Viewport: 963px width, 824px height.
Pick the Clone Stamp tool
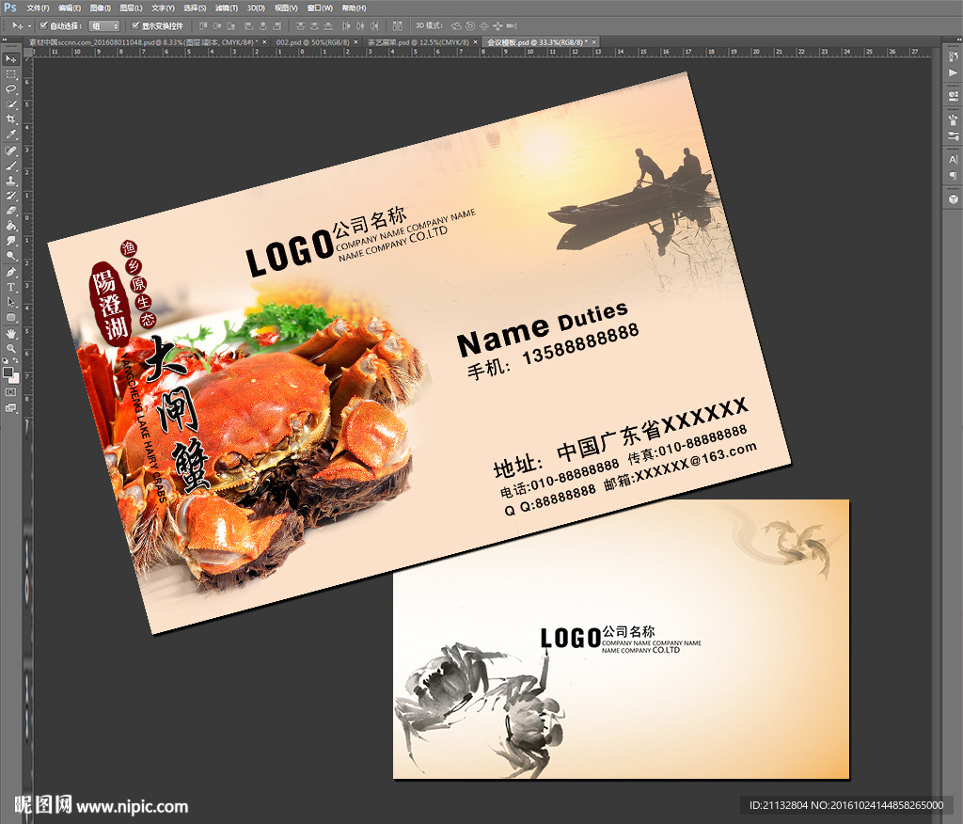[11, 182]
